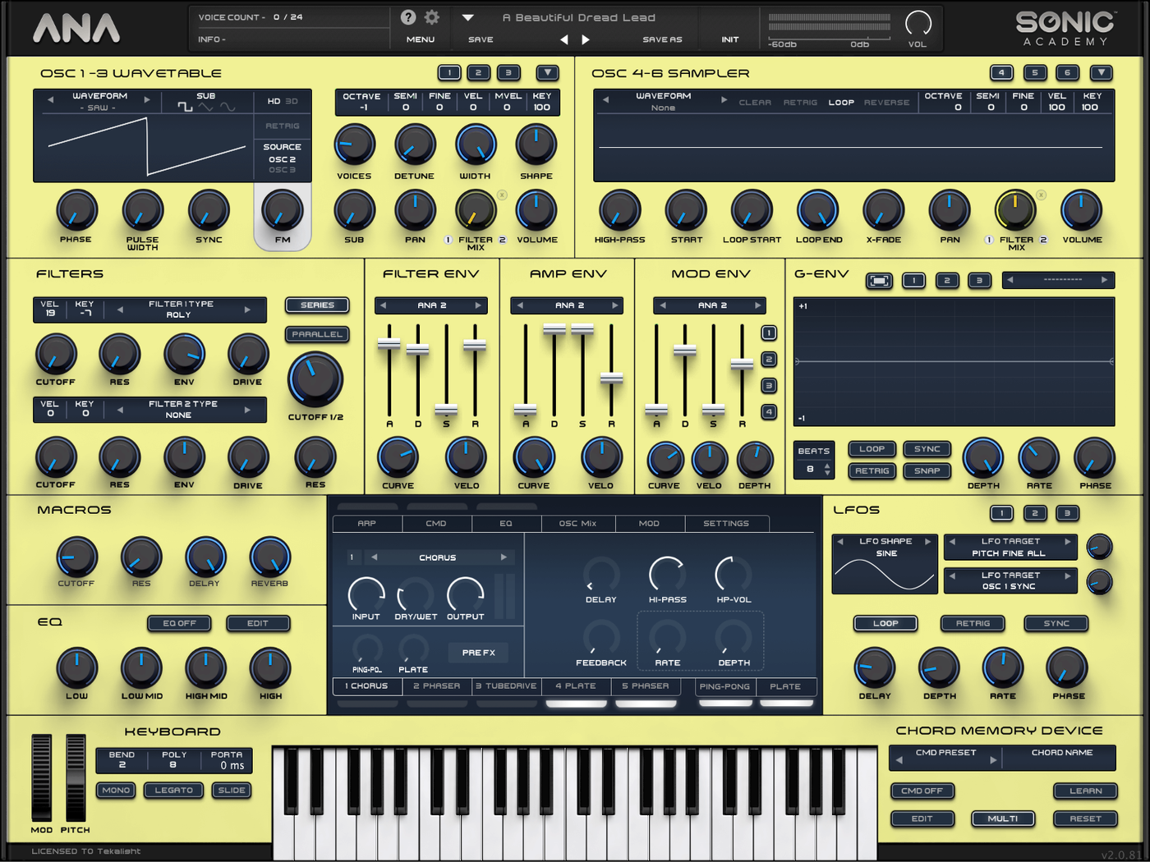
Task: Click the Voices knob
Action: coord(355,144)
